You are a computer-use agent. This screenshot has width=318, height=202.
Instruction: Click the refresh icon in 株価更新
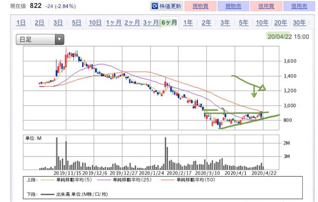pyautogui.click(x=155, y=6)
